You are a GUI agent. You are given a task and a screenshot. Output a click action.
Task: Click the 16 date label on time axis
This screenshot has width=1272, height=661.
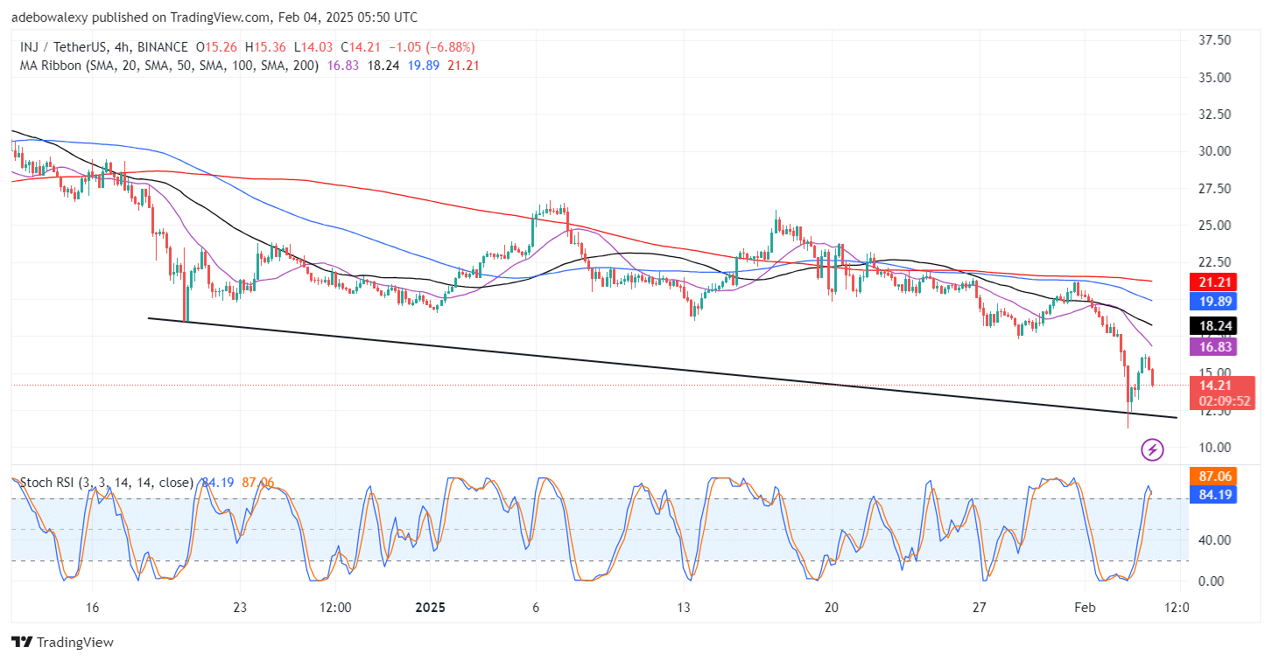click(94, 608)
